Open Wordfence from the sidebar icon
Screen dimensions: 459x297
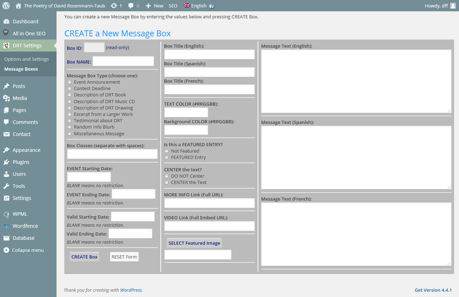pyautogui.click(x=6, y=226)
